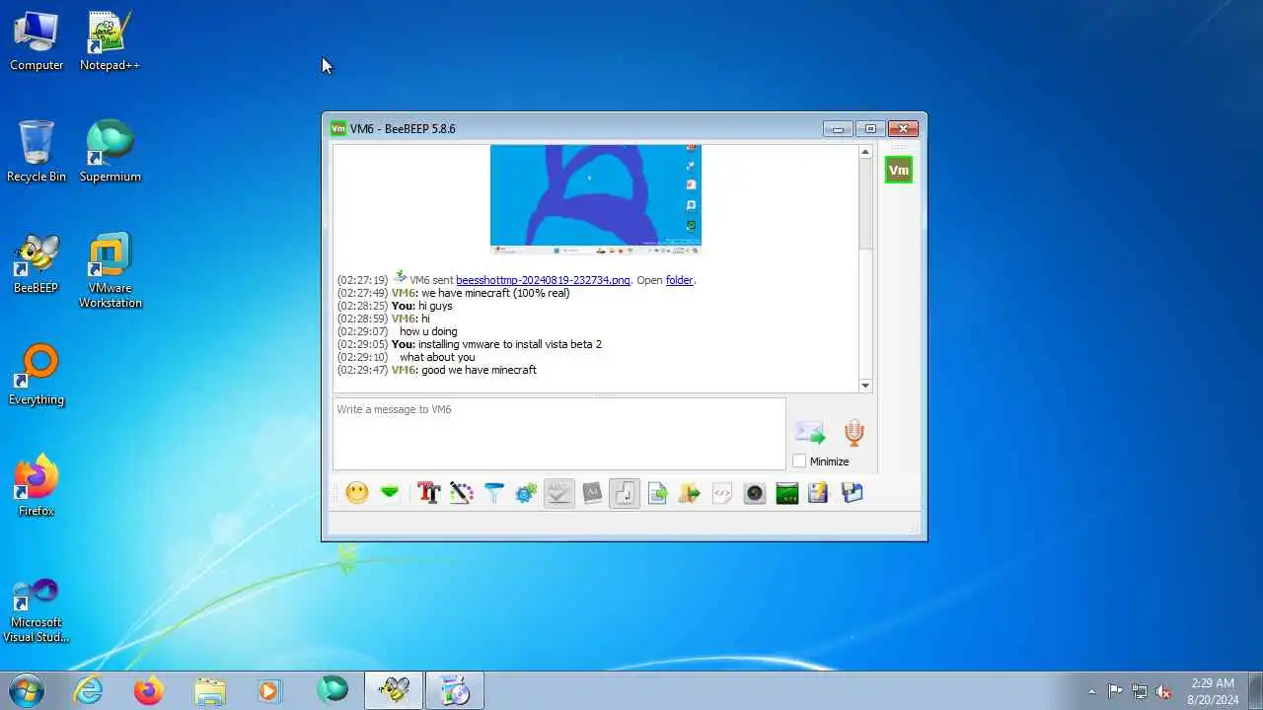This screenshot has height=710, width=1263.
Task: Click the VM6 user avatar on right panel
Action: tap(899, 170)
